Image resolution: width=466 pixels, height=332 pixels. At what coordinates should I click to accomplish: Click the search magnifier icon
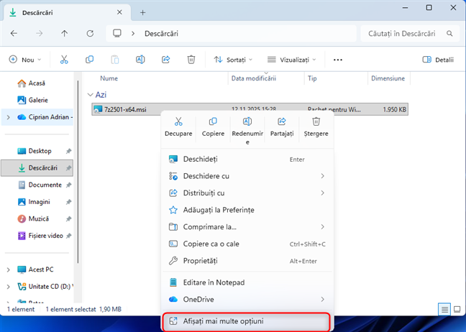point(449,34)
